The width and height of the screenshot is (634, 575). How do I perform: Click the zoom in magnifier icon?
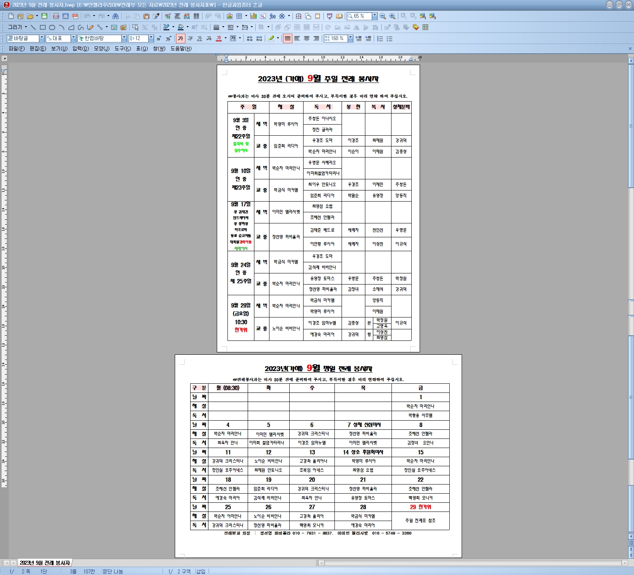(x=392, y=16)
